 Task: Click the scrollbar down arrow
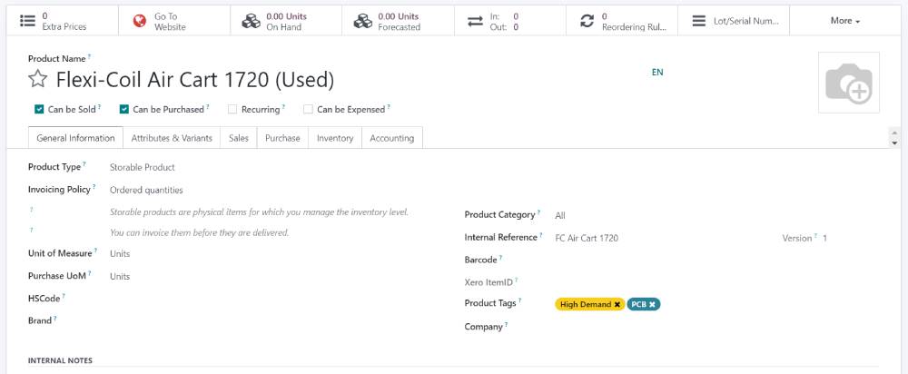[894, 143]
